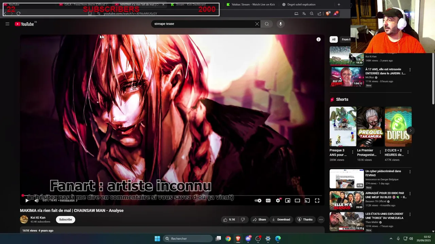Open options for 'Presque 3 ANS pour' short
This screenshot has height=244, width=435.
pos(352,152)
